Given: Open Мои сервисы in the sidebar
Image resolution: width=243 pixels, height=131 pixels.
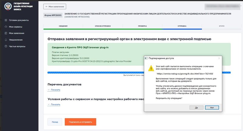Looking at the screenshot, I should pyautogui.click(x=15, y=27).
